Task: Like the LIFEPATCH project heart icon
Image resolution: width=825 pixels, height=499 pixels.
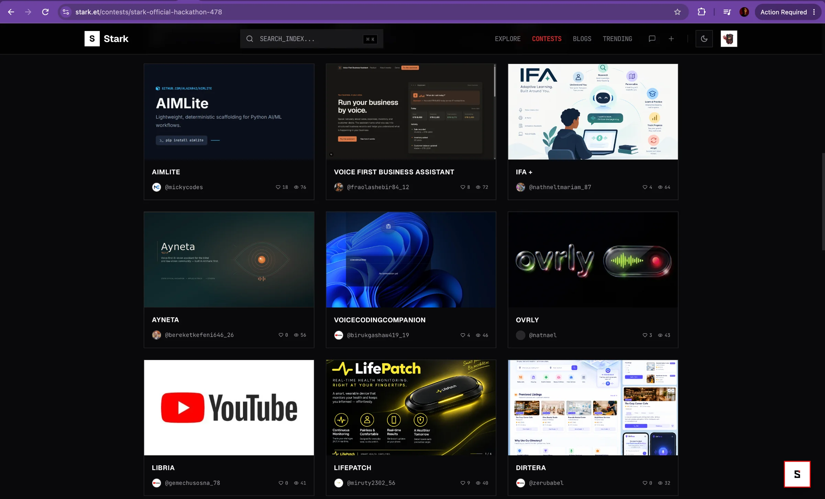Action: point(463,483)
